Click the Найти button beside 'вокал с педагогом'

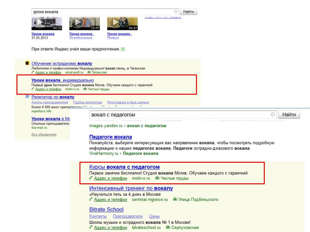(289, 115)
